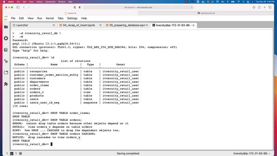The image size is (277, 156).
Task: Click the Safari address bar
Action: point(138,7)
